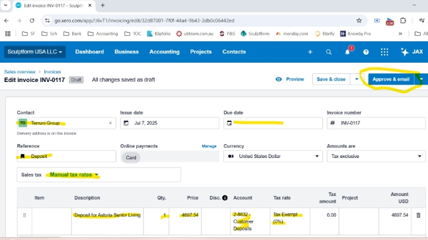
Task: Open the Business menu
Action: 126,52
